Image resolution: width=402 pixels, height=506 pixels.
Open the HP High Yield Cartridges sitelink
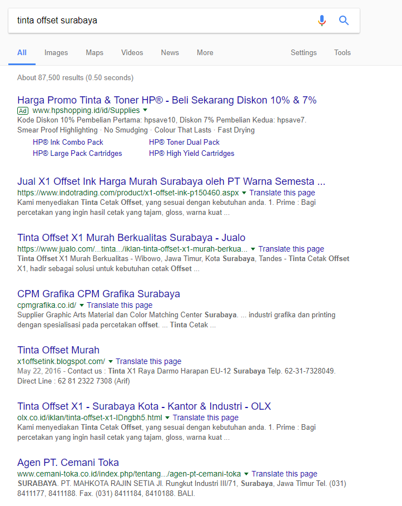(x=191, y=153)
